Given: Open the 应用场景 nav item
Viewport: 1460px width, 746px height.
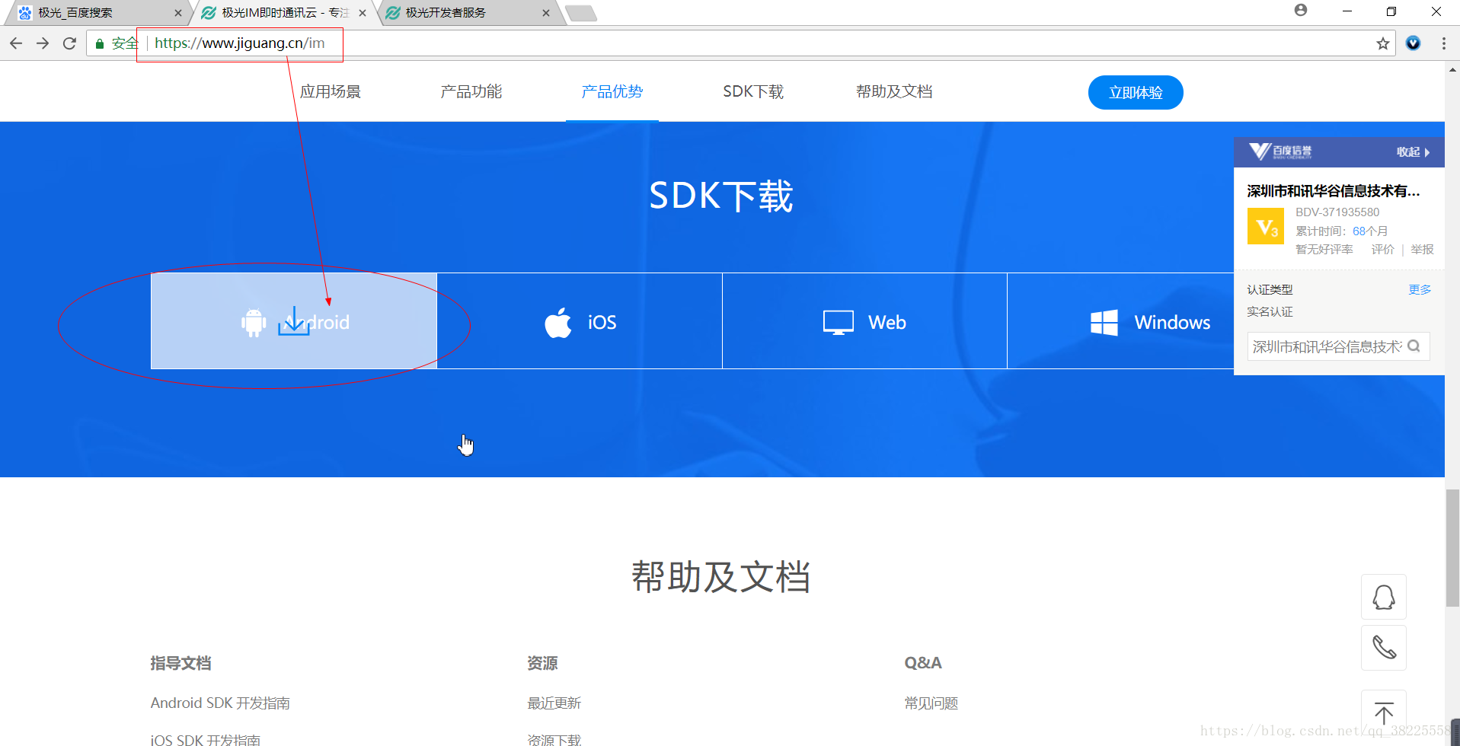Looking at the screenshot, I should tap(331, 91).
